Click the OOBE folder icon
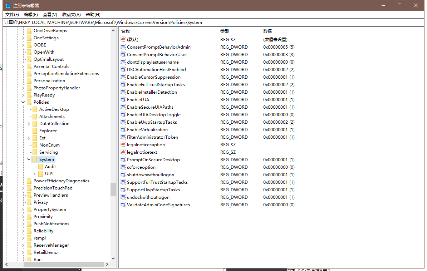This screenshot has width=427, height=271. (x=29, y=45)
